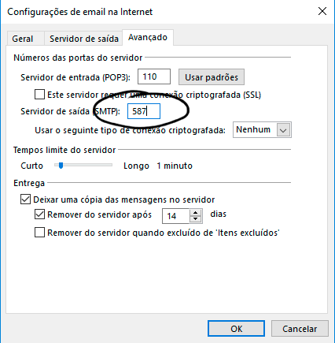335x343 pixels.
Task: Confirm settings with the OK button
Action: [236, 329]
